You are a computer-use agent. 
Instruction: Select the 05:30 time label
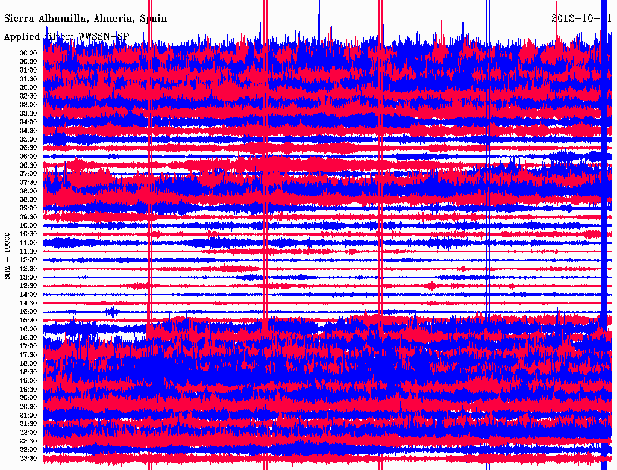tap(28, 148)
